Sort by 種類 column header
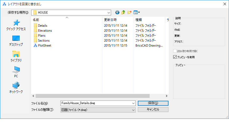The width and height of the screenshot is (229, 123). coord(149,20)
